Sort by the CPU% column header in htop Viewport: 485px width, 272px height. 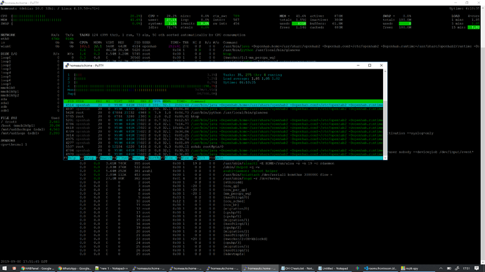tap(157, 101)
